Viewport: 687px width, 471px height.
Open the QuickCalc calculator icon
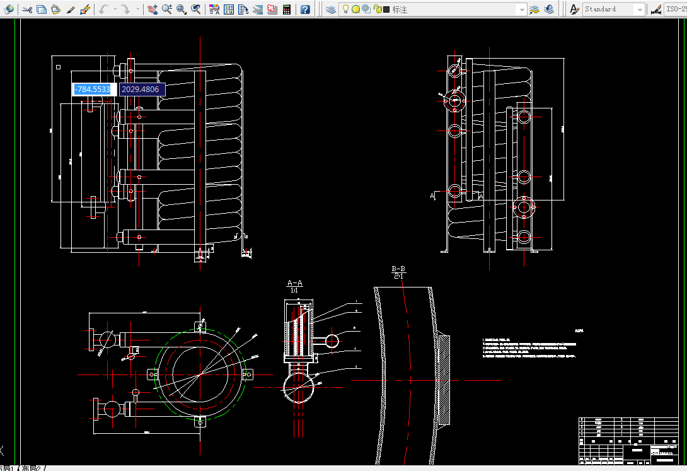(287, 9)
